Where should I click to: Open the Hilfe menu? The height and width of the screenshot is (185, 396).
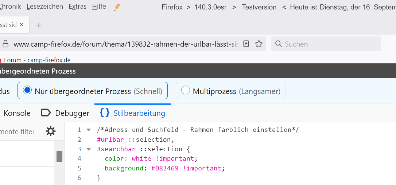pyautogui.click(x=99, y=7)
